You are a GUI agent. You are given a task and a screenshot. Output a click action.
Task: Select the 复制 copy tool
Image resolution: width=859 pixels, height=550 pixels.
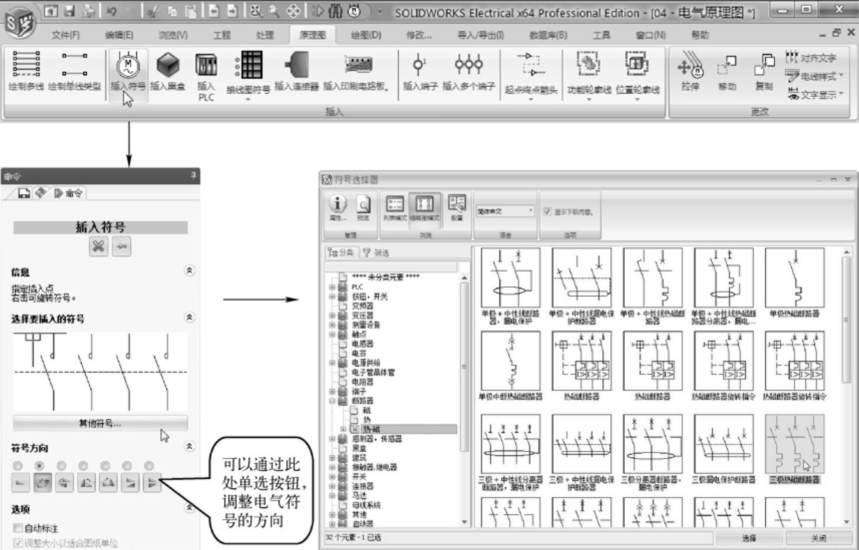pyautogui.click(x=764, y=72)
